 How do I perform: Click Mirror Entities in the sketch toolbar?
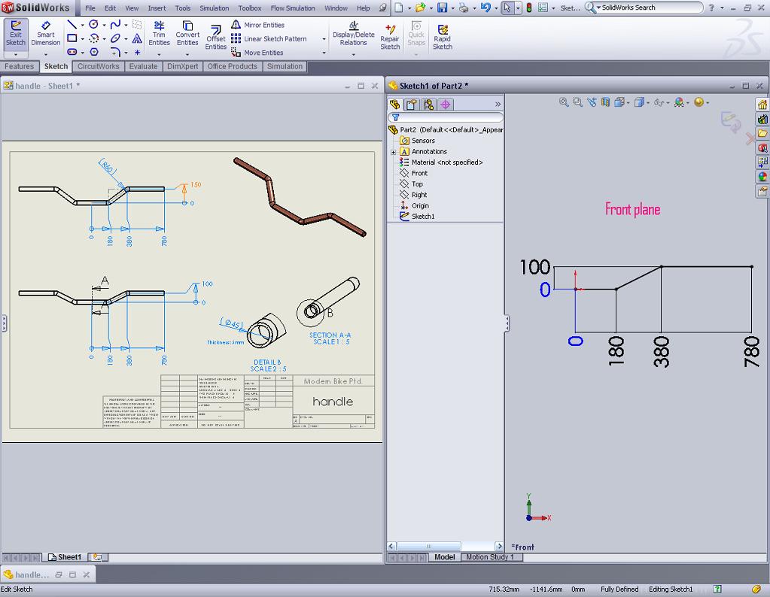click(x=258, y=25)
